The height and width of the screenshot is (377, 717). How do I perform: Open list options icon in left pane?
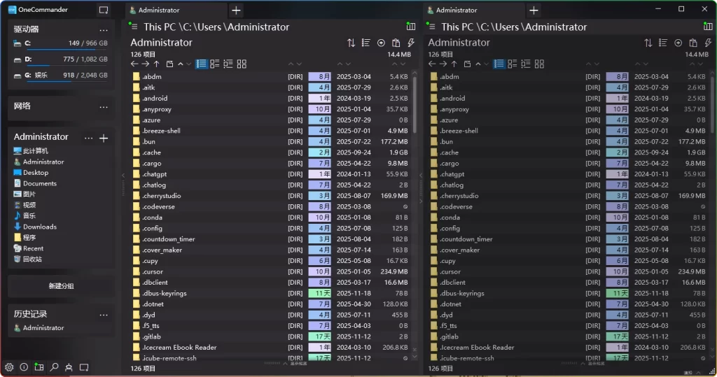(366, 43)
